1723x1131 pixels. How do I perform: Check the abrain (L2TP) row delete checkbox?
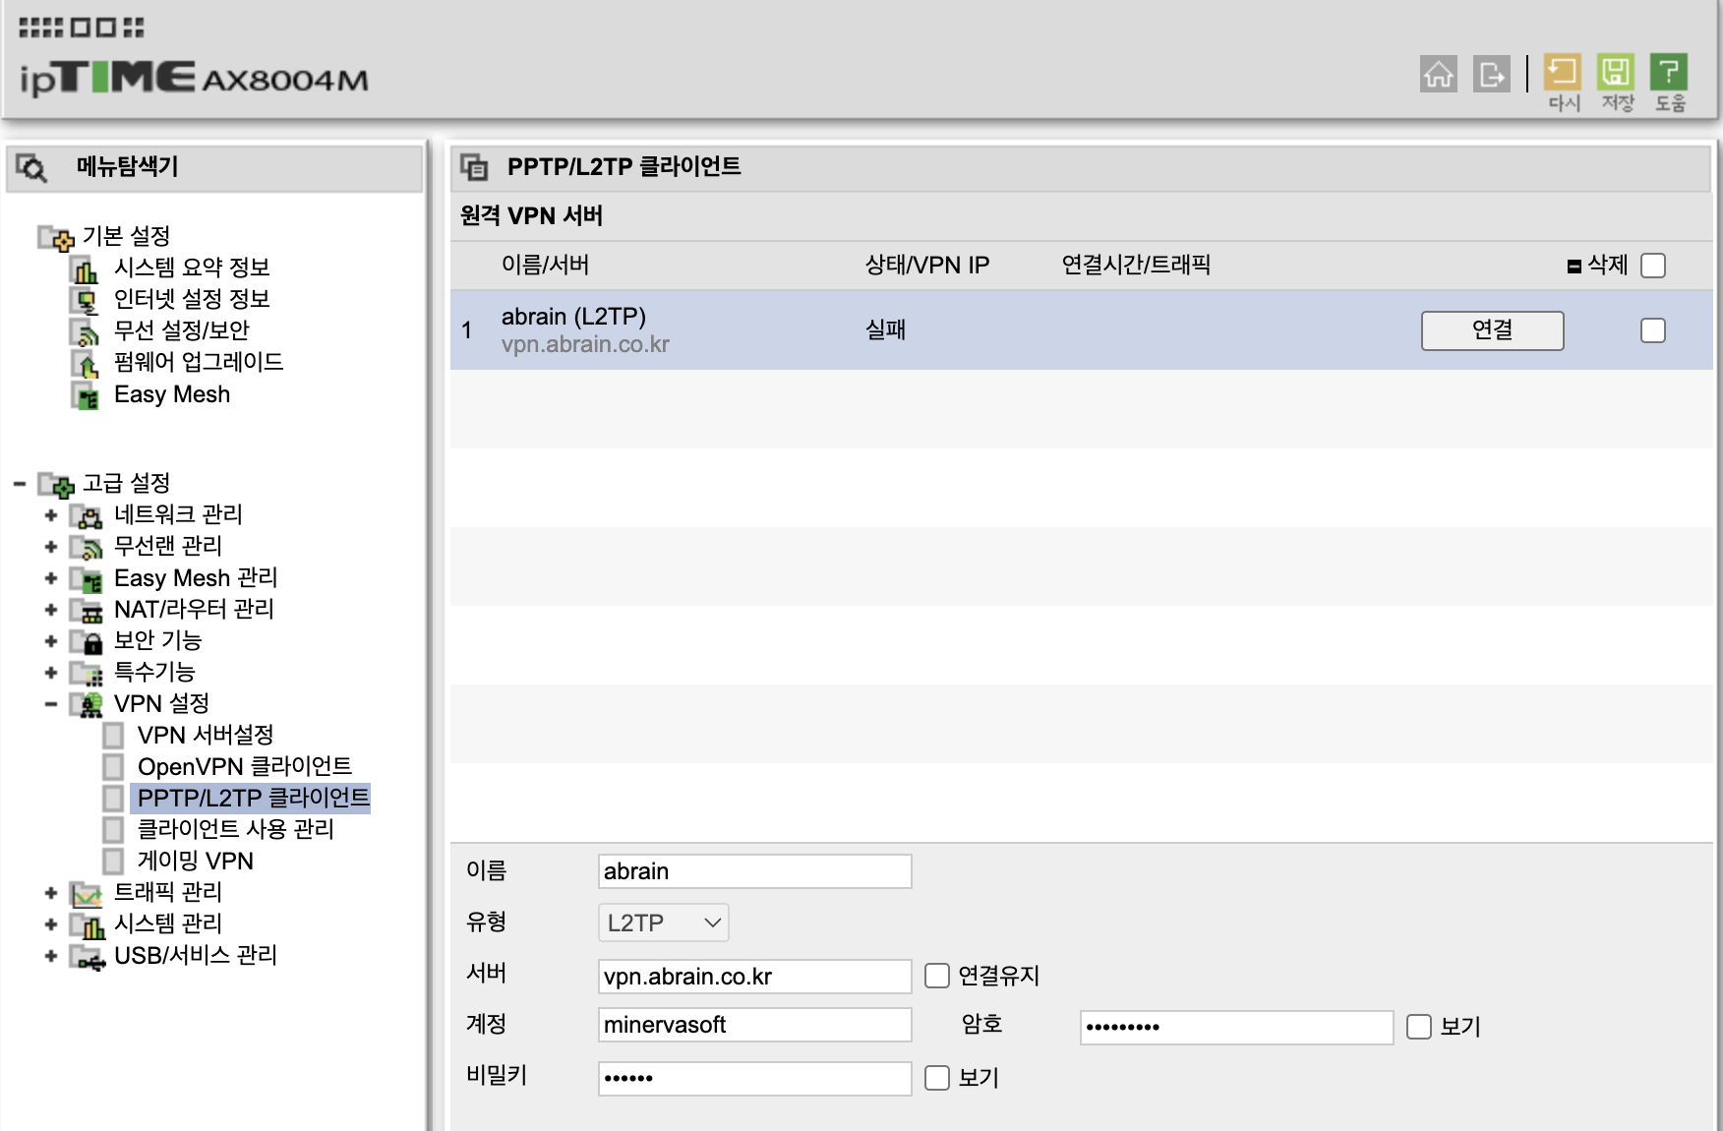point(1653,330)
